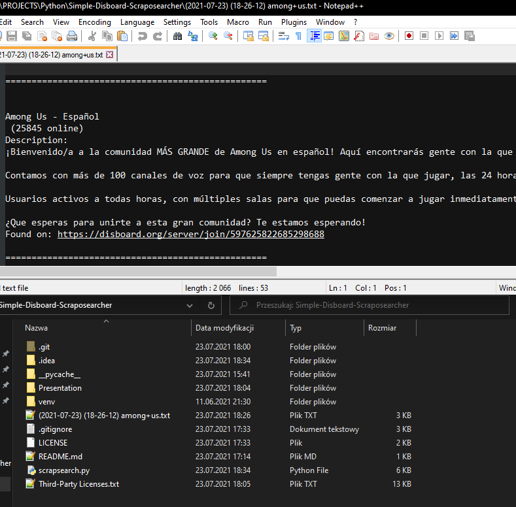The width and height of the screenshot is (516, 507).
Task: Open the Language menu
Action: tap(137, 22)
